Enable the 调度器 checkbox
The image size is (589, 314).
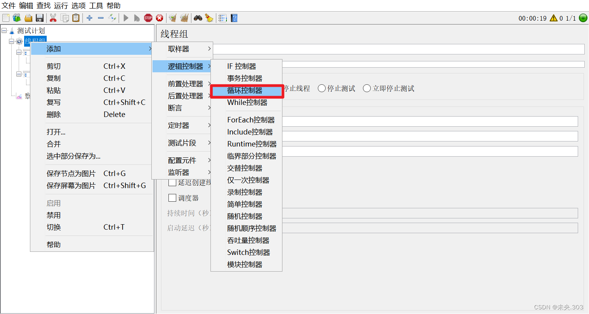(172, 198)
